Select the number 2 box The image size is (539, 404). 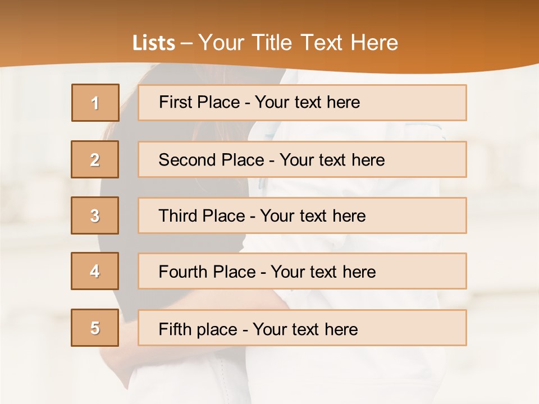coord(95,159)
